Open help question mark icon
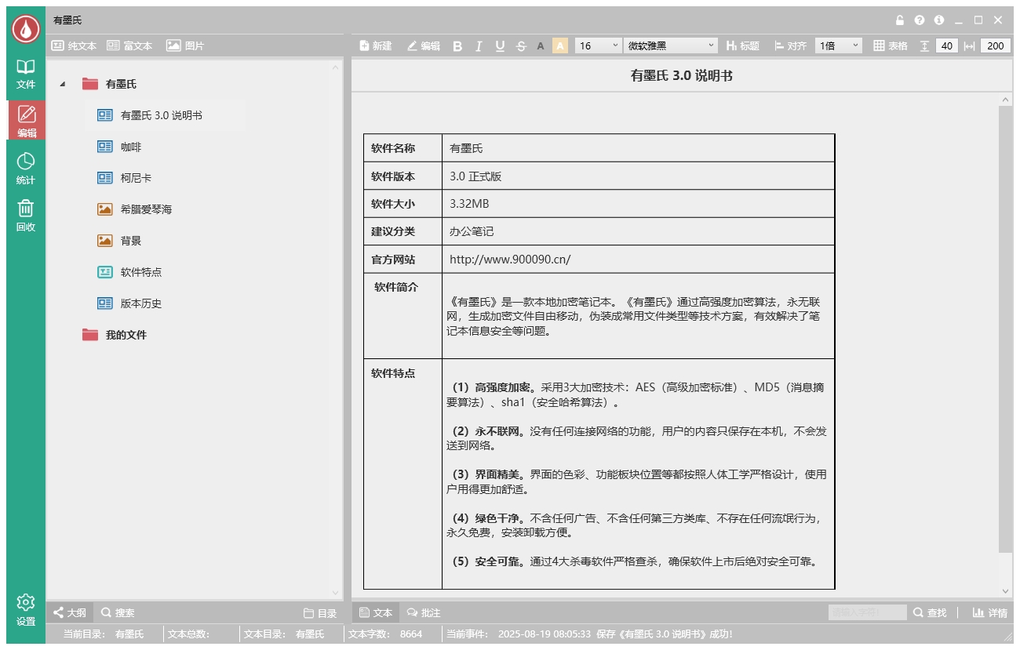 tap(920, 20)
